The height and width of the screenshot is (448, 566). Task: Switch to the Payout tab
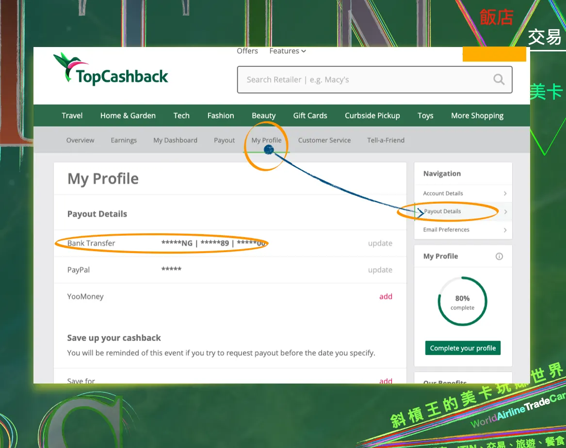224,140
